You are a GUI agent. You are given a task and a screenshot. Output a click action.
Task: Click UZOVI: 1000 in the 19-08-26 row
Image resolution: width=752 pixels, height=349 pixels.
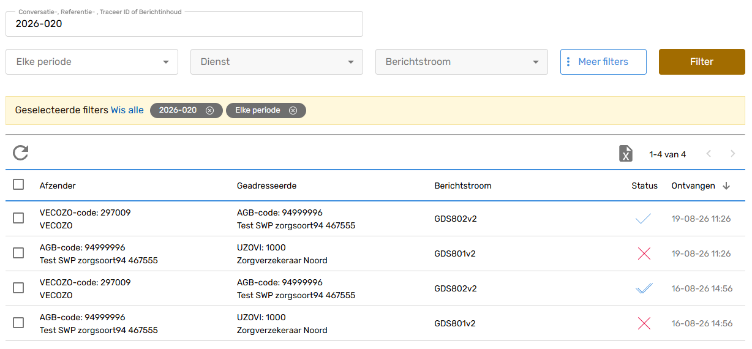pos(261,247)
